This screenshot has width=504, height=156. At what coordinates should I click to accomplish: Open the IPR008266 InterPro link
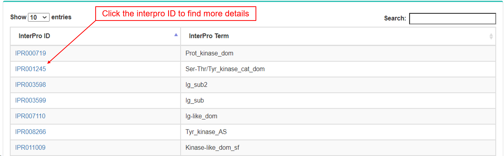pos(30,132)
